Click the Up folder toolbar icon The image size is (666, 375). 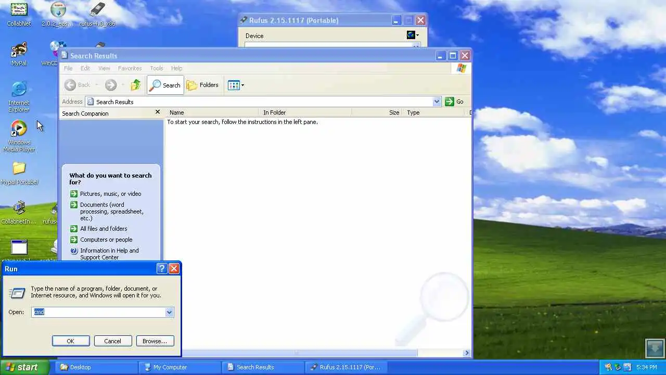[x=136, y=85]
